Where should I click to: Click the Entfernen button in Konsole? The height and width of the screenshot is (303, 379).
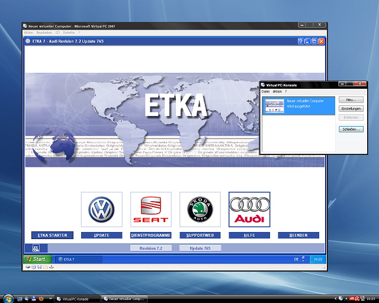351,117
